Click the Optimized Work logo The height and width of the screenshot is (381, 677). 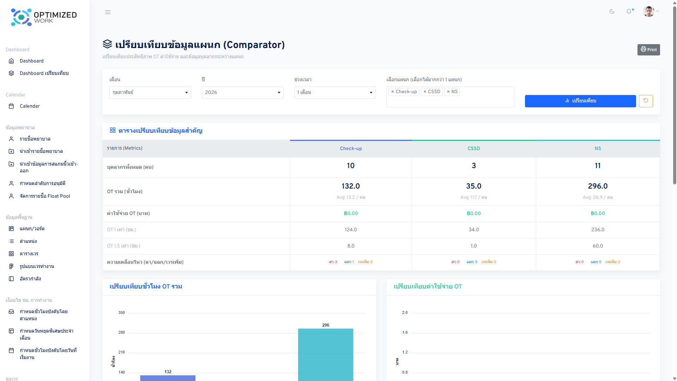(x=42, y=17)
